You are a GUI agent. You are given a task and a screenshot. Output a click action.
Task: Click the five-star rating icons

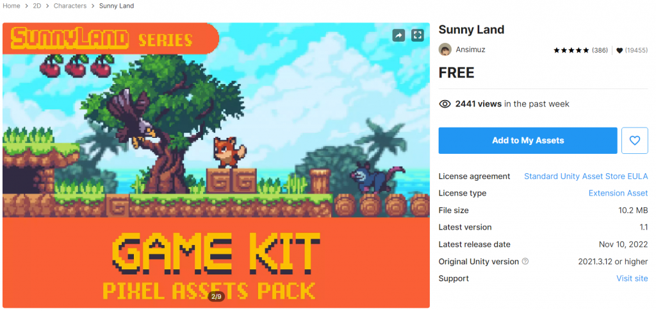571,50
